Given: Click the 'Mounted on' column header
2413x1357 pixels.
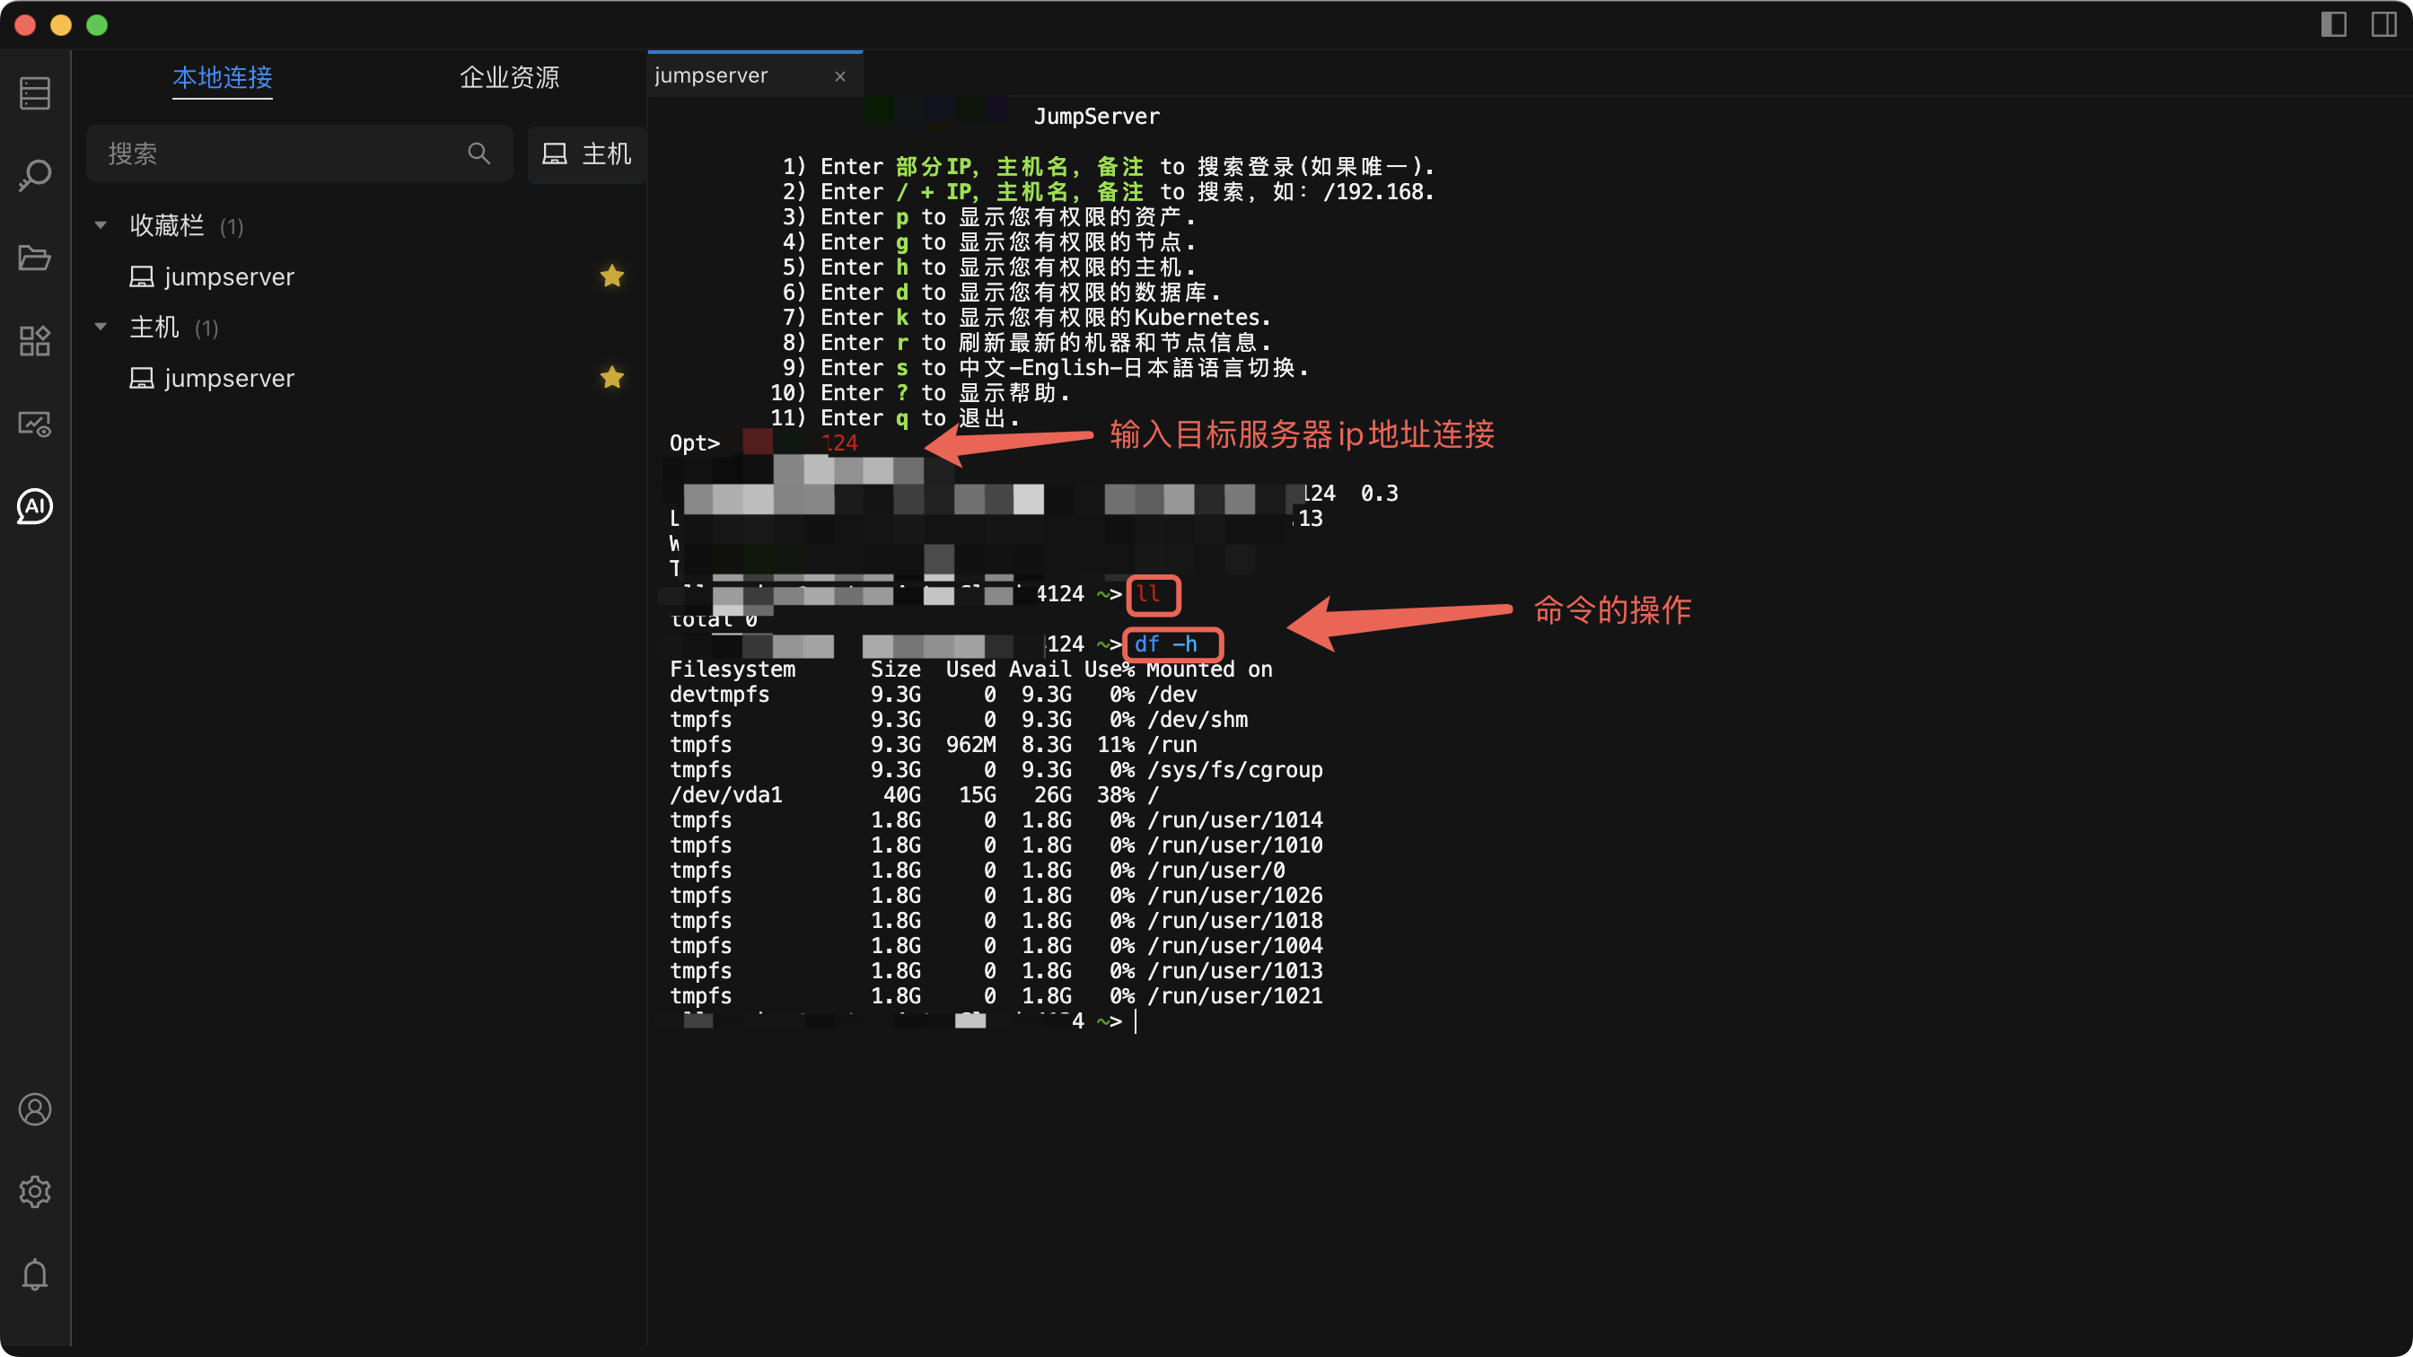Looking at the screenshot, I should coord(1209,670).
